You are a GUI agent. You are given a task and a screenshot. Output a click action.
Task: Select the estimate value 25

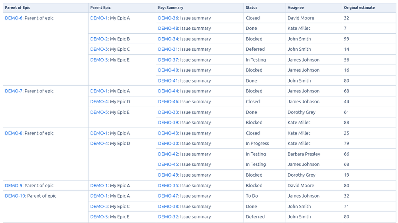point(347,133)
